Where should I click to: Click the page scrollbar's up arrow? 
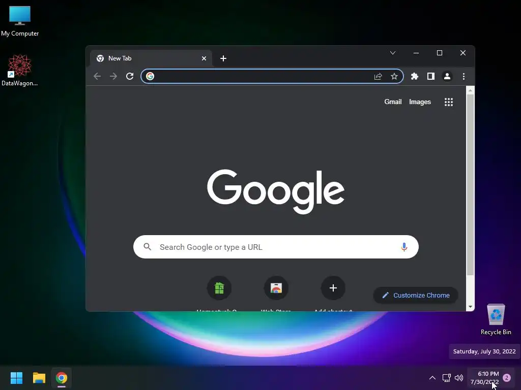point(470,90)
